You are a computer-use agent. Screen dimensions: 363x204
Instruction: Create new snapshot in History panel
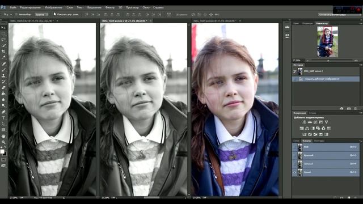[x=349, y=108]
